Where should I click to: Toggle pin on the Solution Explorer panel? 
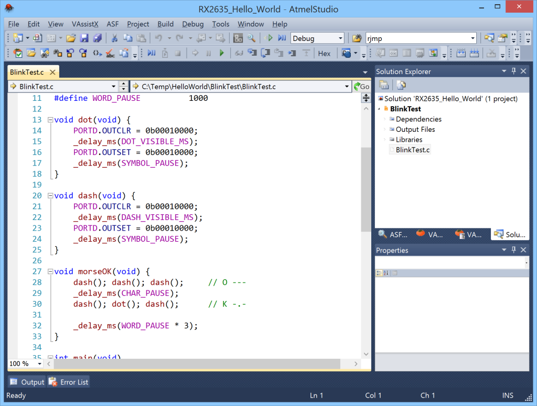513,71
